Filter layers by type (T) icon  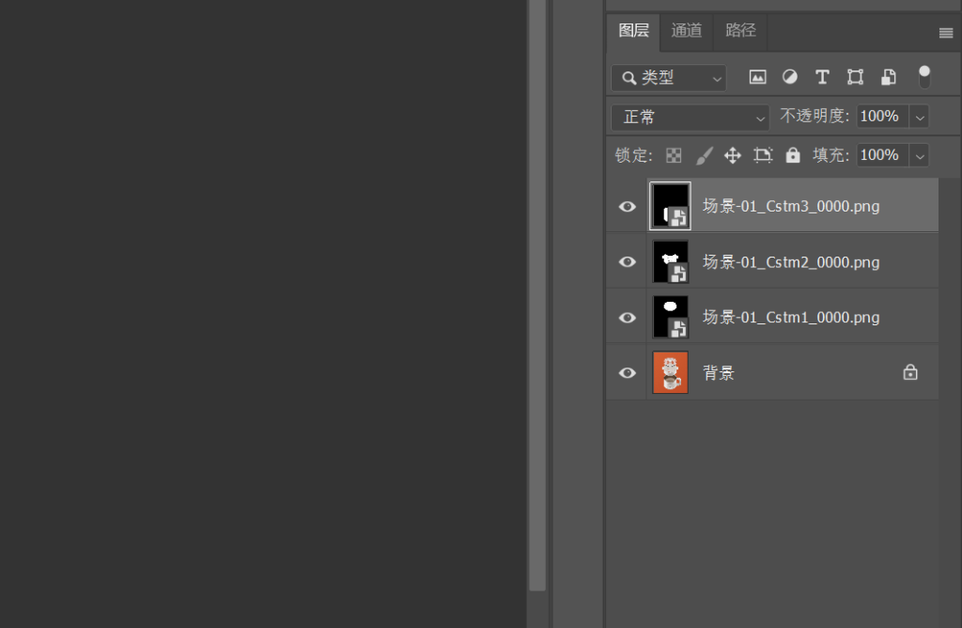pos(822,77)
